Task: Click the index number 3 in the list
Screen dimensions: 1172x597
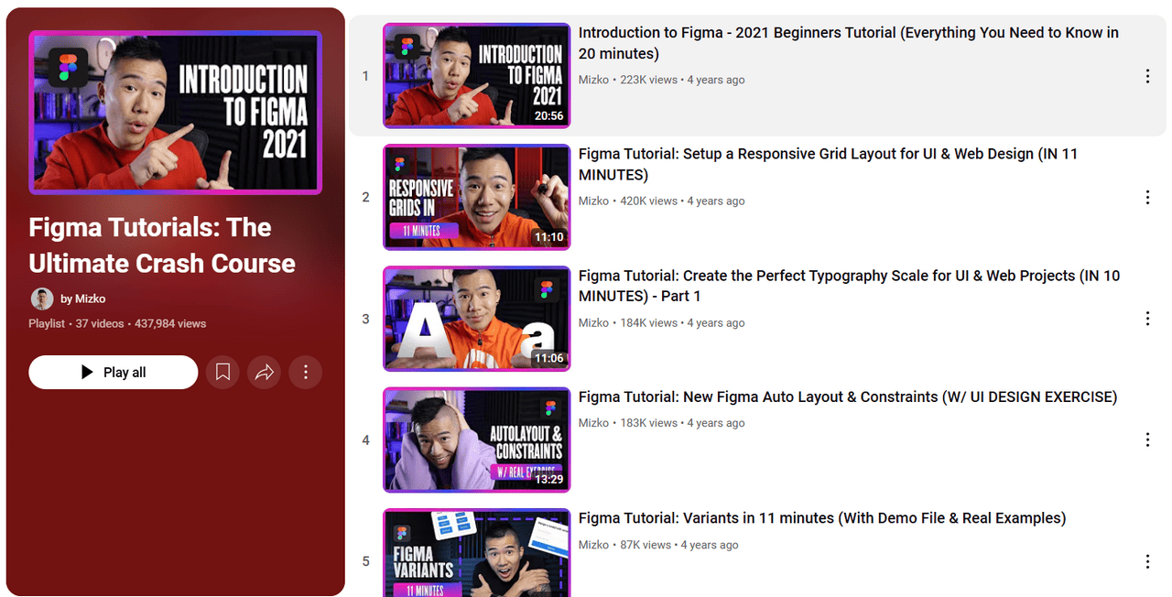Action: (x=365, y=319)
